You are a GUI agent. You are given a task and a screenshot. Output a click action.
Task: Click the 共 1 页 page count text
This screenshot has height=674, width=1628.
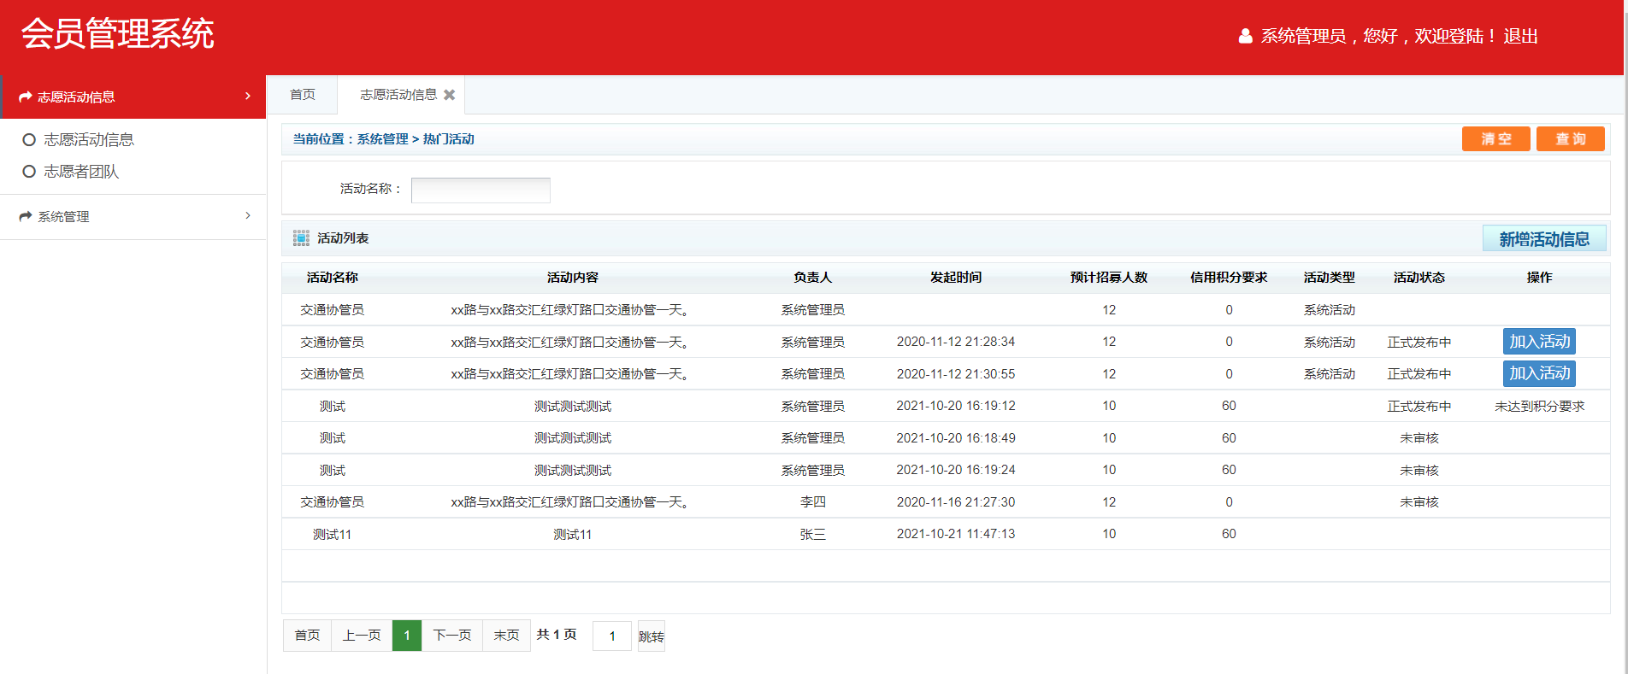click(x=557, y=635)
